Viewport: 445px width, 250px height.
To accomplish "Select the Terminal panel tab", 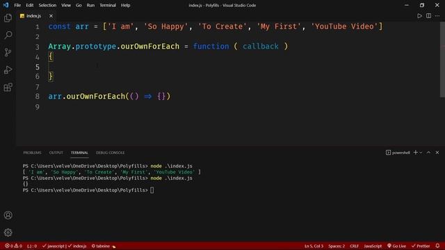I will tap(79, 153).
